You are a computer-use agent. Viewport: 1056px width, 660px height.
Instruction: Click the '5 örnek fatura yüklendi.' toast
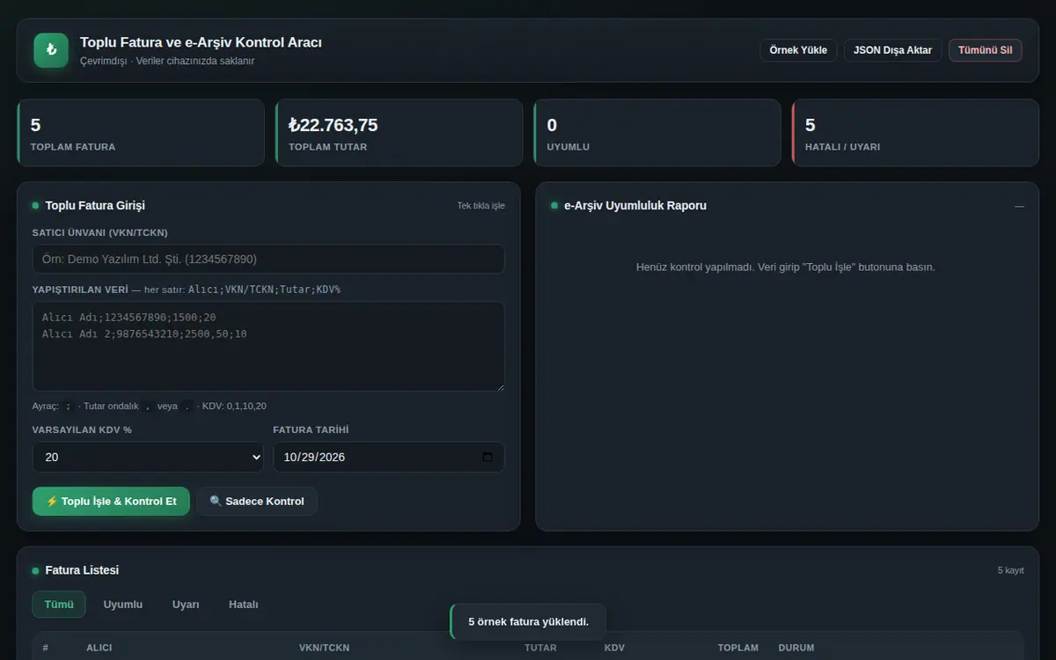coord(528,621)
